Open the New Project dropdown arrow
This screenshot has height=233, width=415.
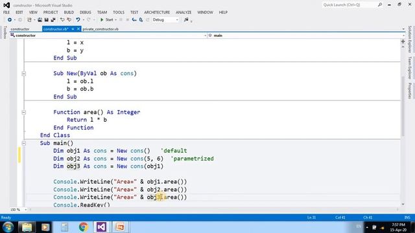tap(34, 20)
